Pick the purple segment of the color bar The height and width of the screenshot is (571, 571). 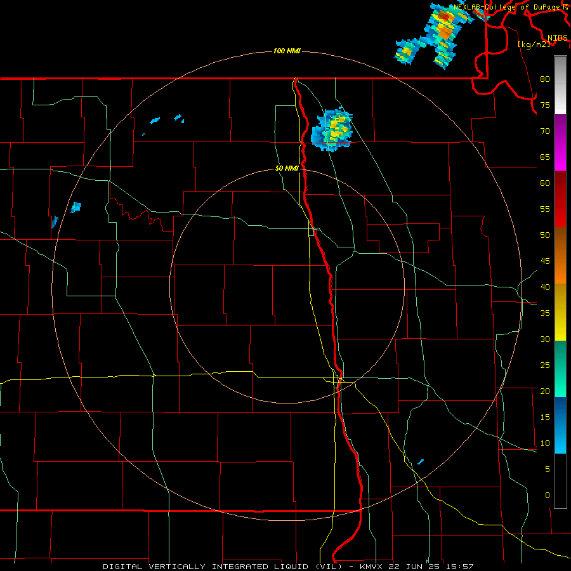click(x=560, y=142)
